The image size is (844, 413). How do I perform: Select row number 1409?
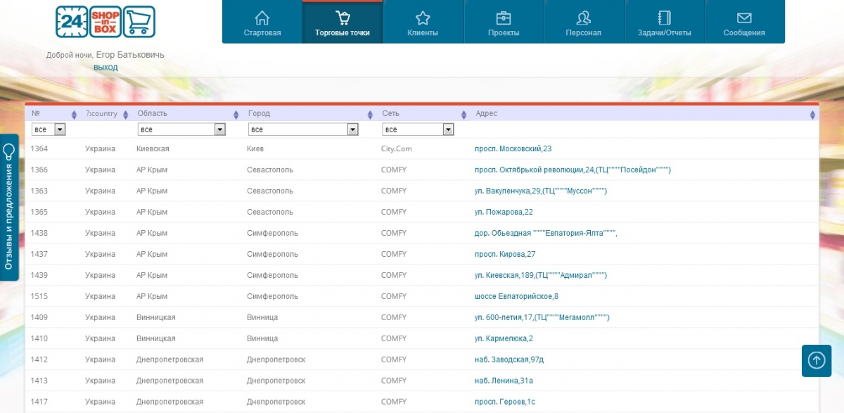[39, 318]
